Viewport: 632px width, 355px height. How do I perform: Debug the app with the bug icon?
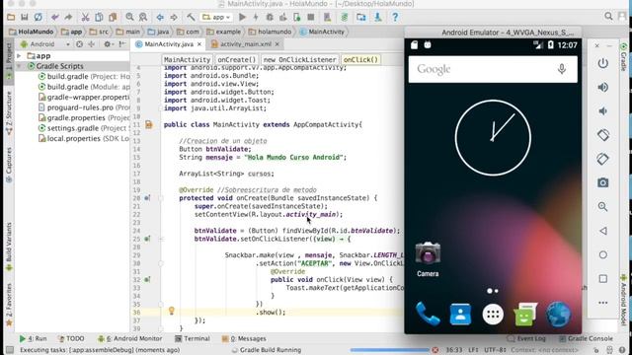pyautogui.click(x=270, y=18)
